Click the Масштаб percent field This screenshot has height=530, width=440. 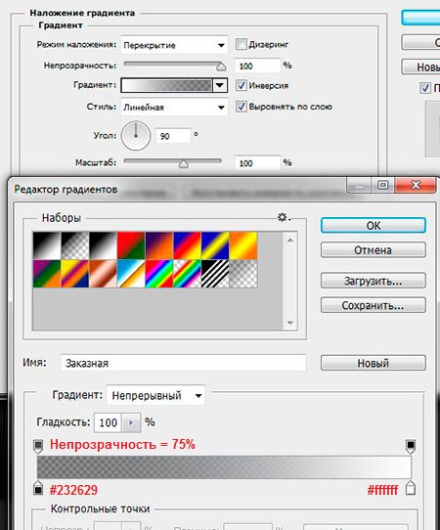tap(257, 163)
